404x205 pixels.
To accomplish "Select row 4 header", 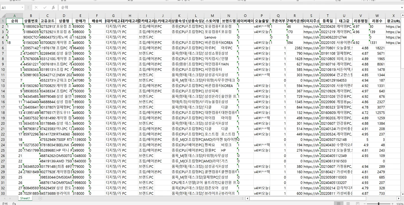I will click(3, 37).
